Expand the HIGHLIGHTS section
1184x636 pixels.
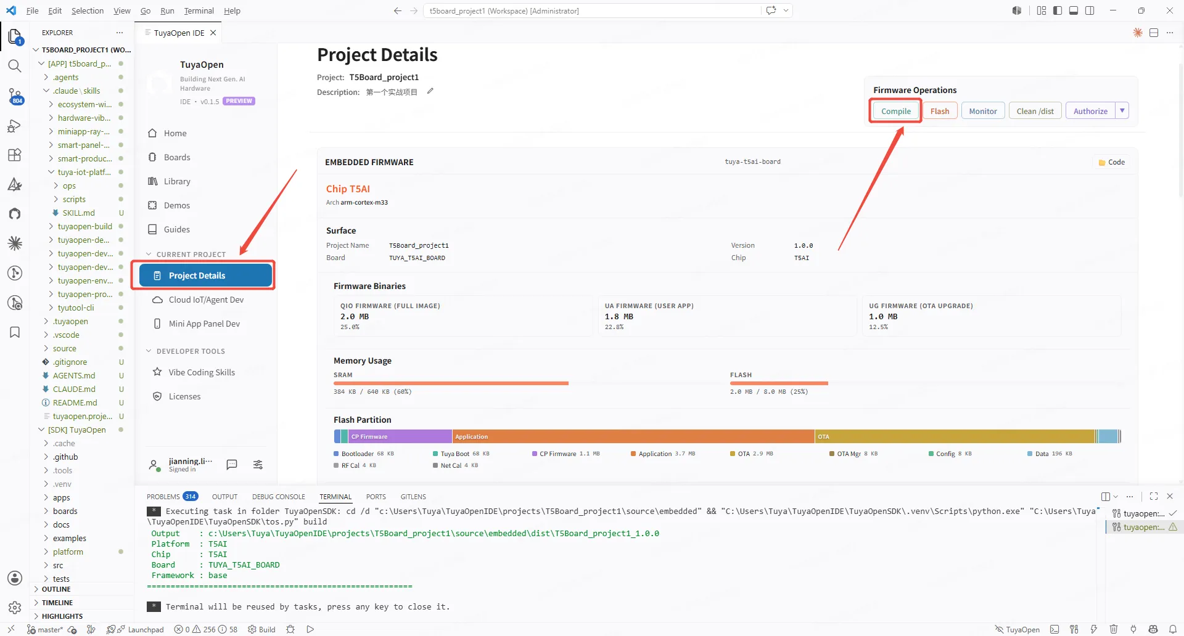(x=62, y=616)
